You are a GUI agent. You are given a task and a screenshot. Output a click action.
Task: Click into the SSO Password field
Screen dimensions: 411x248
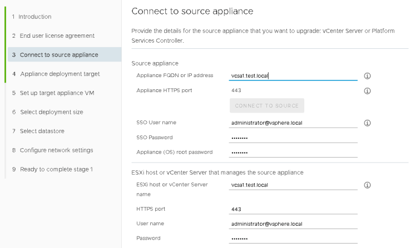(x=293, y=138)
